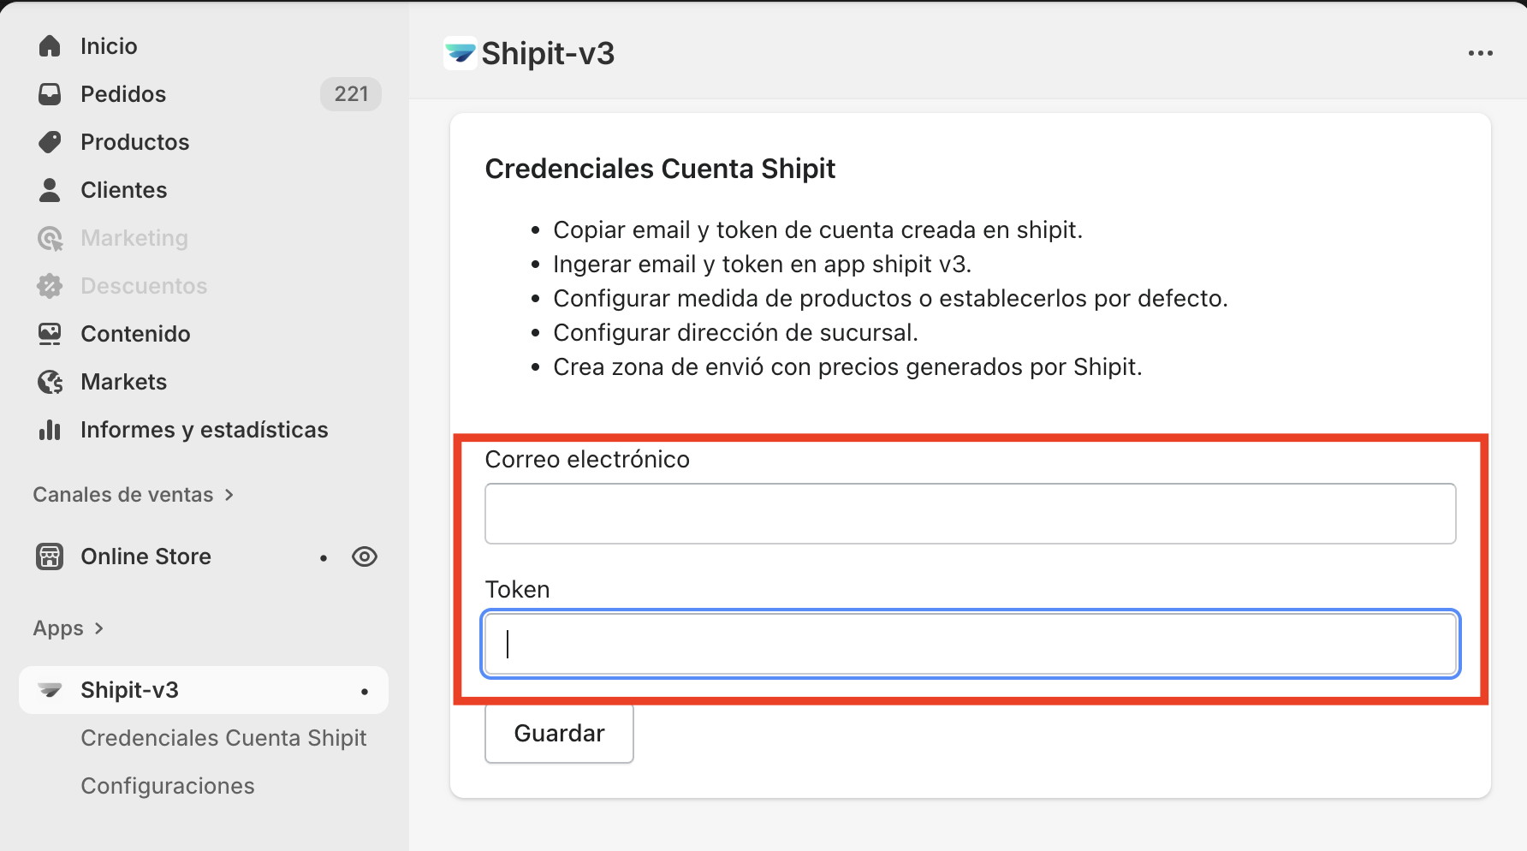Click the Informes bar chart icon
The image size is (1527, 851).
50,430
